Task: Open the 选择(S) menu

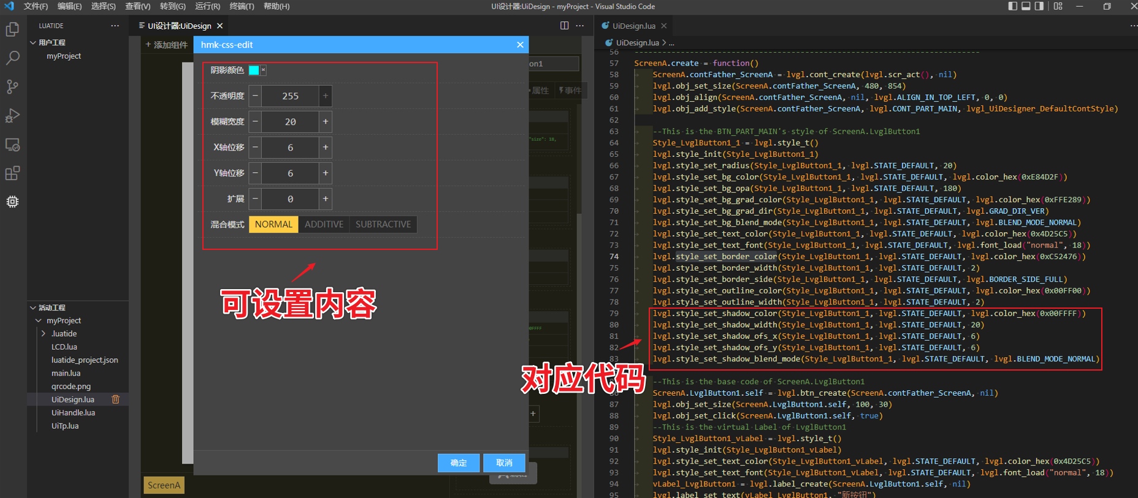Action: coord(103,6)
